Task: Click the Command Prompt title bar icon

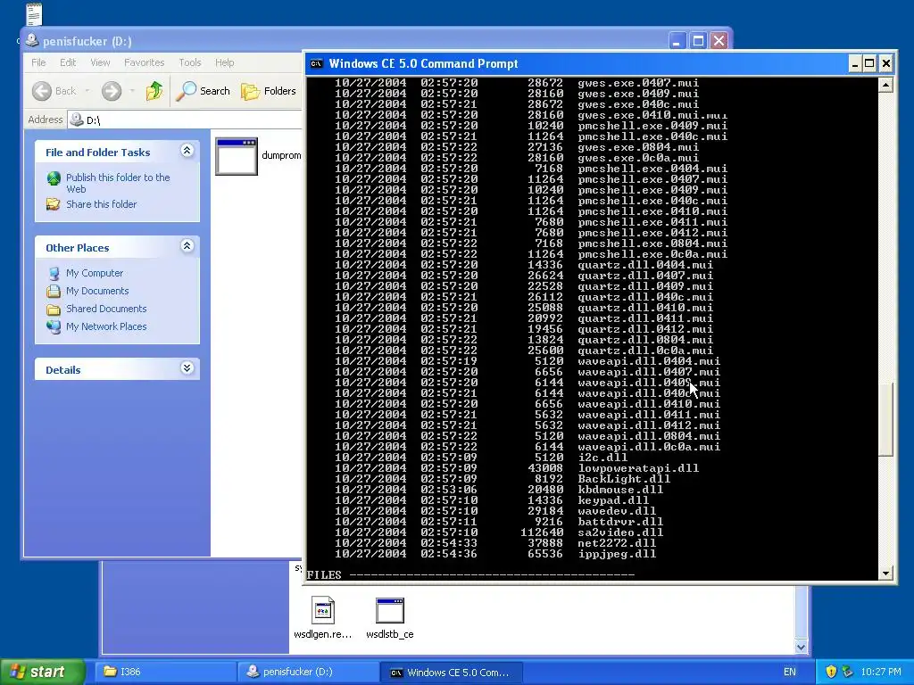Action: click(317, 63)
